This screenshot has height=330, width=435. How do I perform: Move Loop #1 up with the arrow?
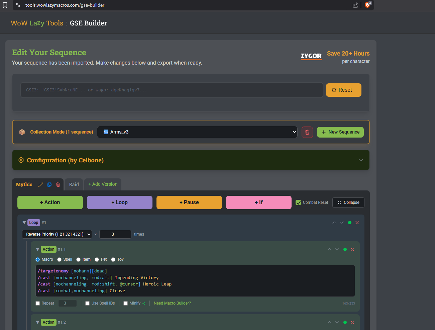pos(334,223)
